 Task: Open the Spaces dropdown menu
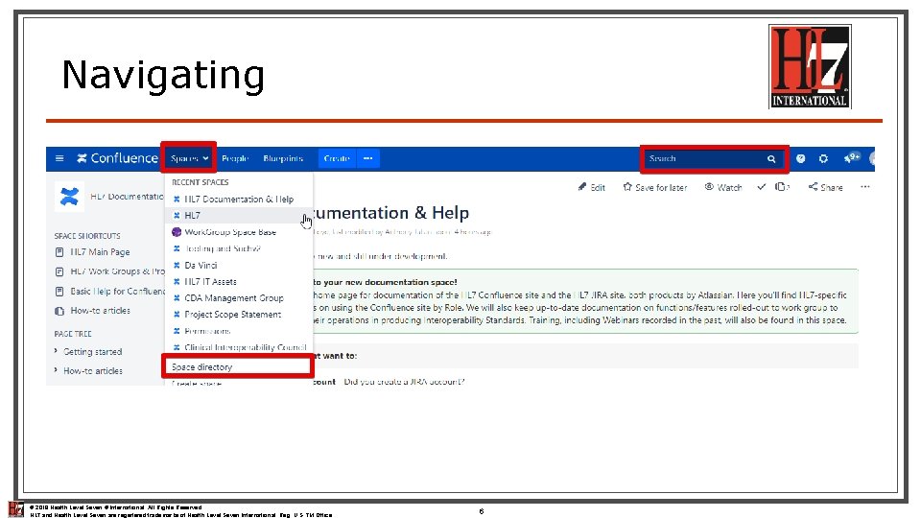tap(189, 158)
